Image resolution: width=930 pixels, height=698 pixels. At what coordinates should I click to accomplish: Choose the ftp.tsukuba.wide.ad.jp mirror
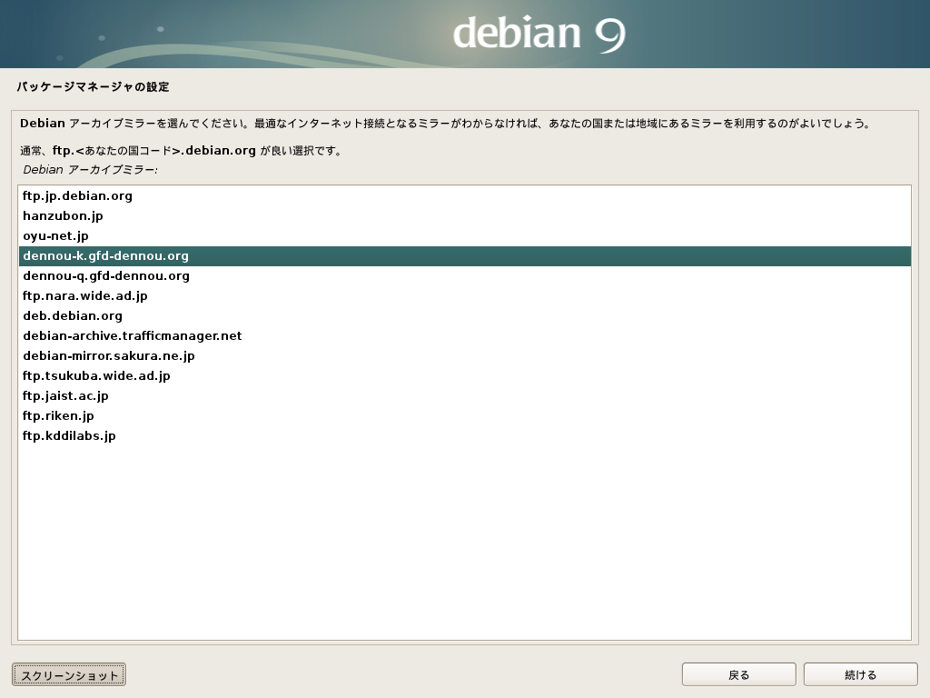(464, 375)
